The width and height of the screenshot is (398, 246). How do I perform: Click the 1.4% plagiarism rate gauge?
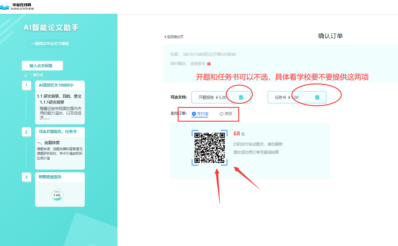coord(57,195)
